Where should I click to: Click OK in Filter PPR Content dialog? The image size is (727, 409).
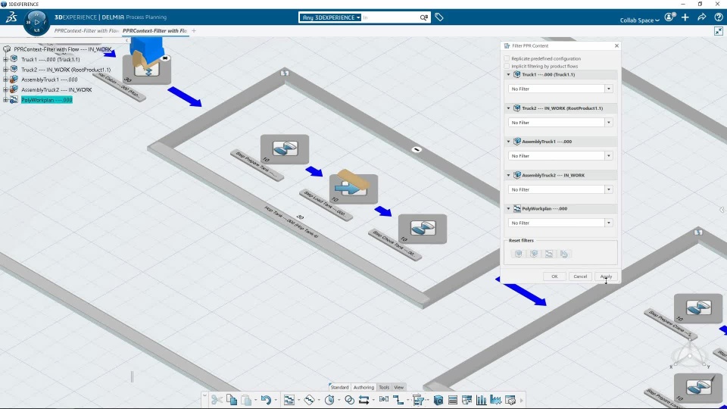tap(554, 276)
